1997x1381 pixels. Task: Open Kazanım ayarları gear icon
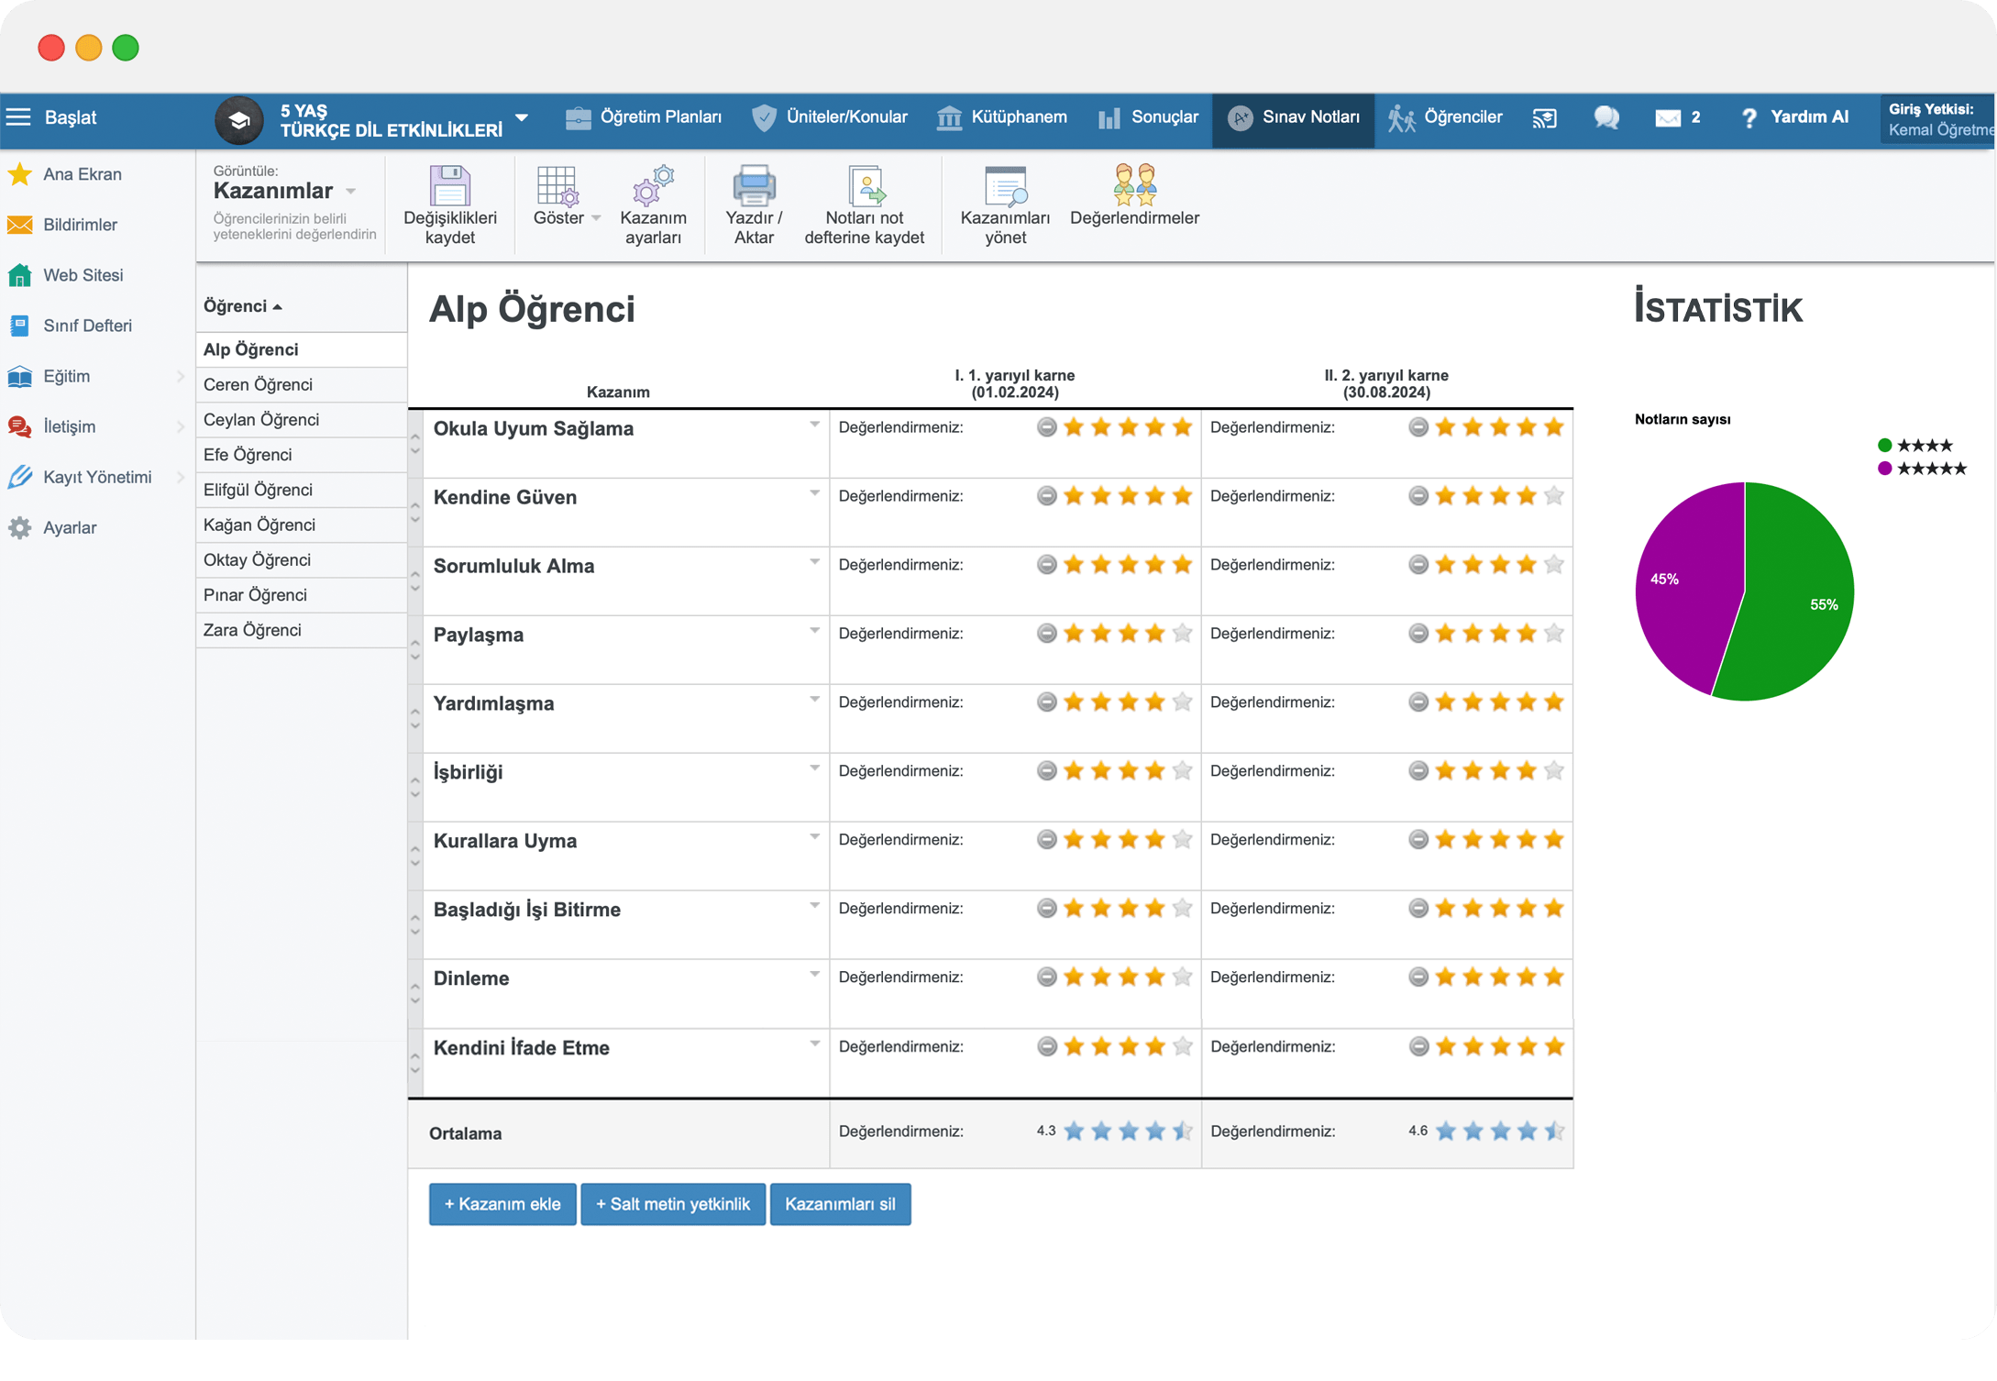pos(653,187)
